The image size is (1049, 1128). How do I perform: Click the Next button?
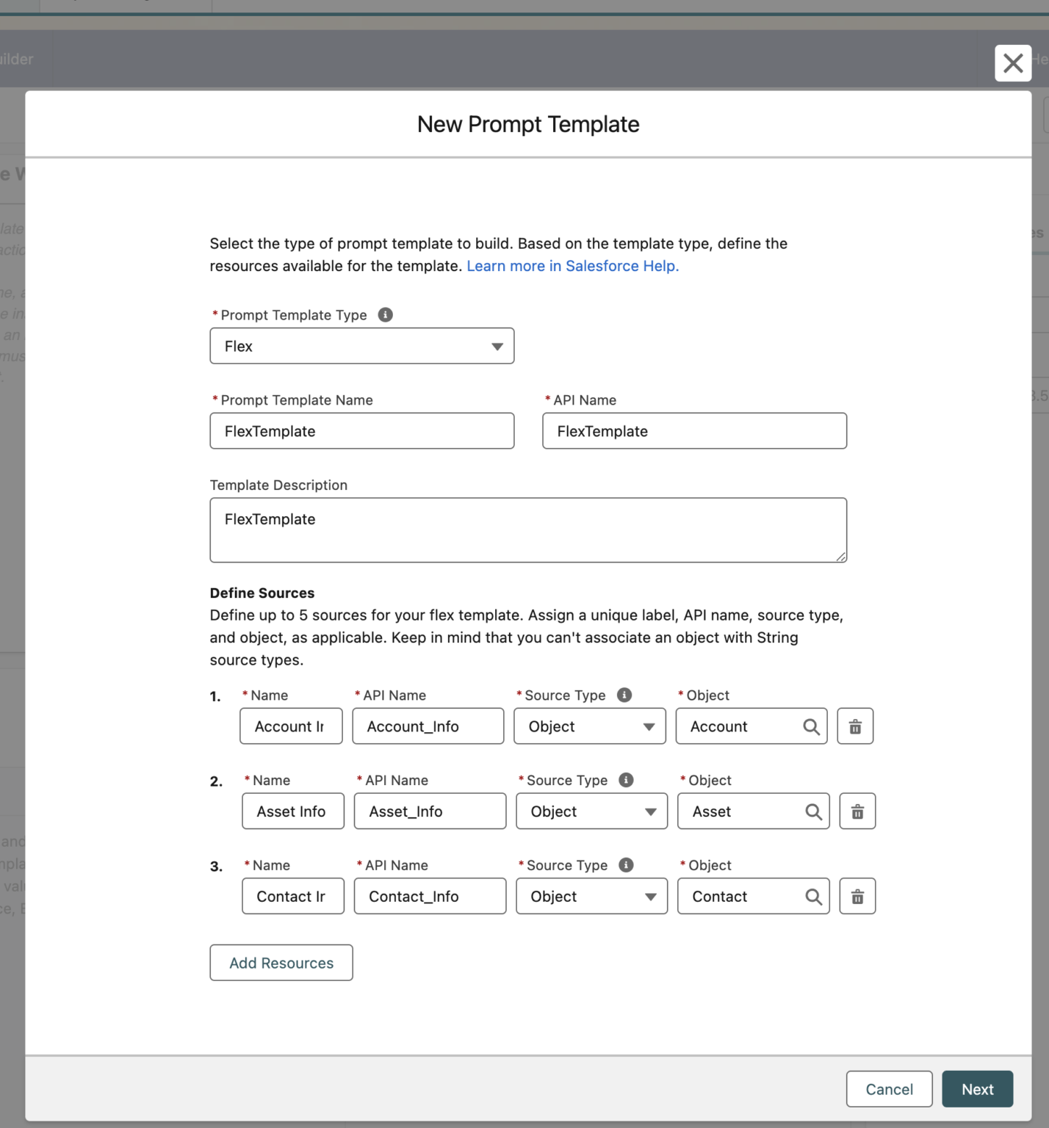click(x=977, y=1089)
